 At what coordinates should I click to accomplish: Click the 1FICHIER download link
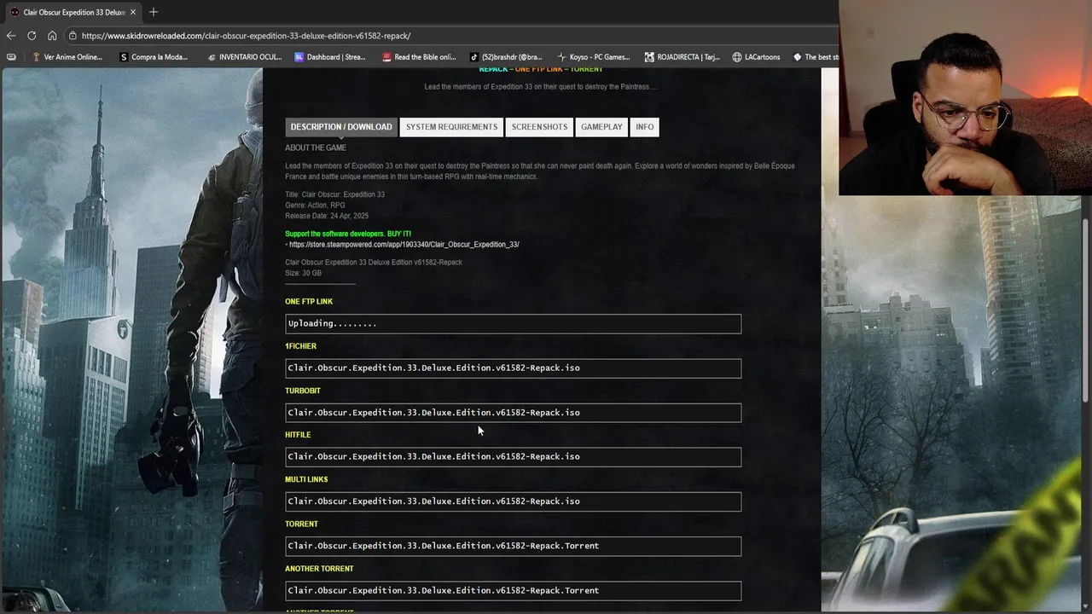click(x=513, y=368)
